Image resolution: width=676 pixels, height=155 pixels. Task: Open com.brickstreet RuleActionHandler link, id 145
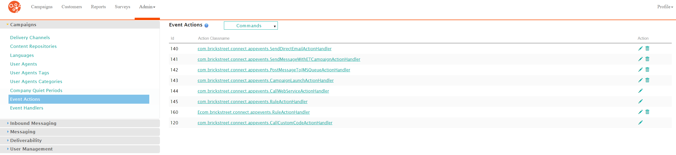253,102
